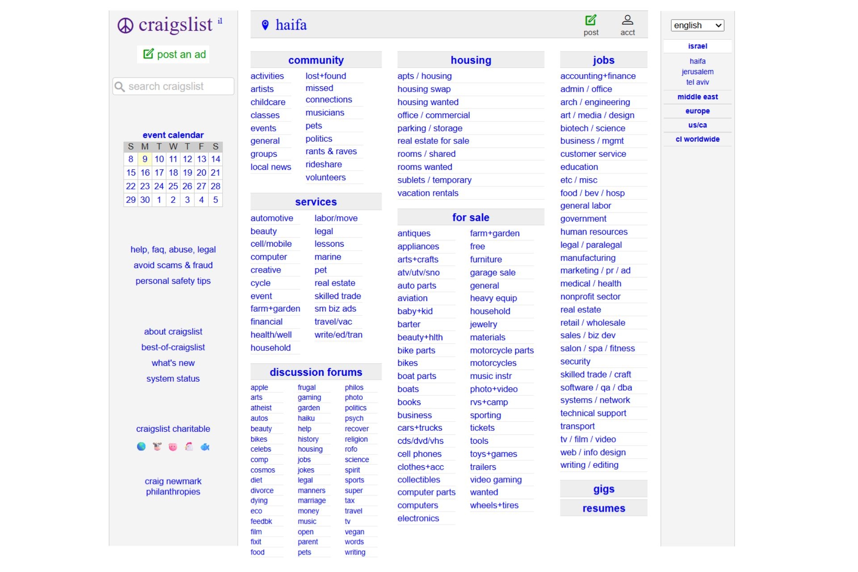Image resolution: width=858 pixels, height=572 pixels.
Task: Click the post icon in header
Action: pyautogui.click(x=591, y=20)
